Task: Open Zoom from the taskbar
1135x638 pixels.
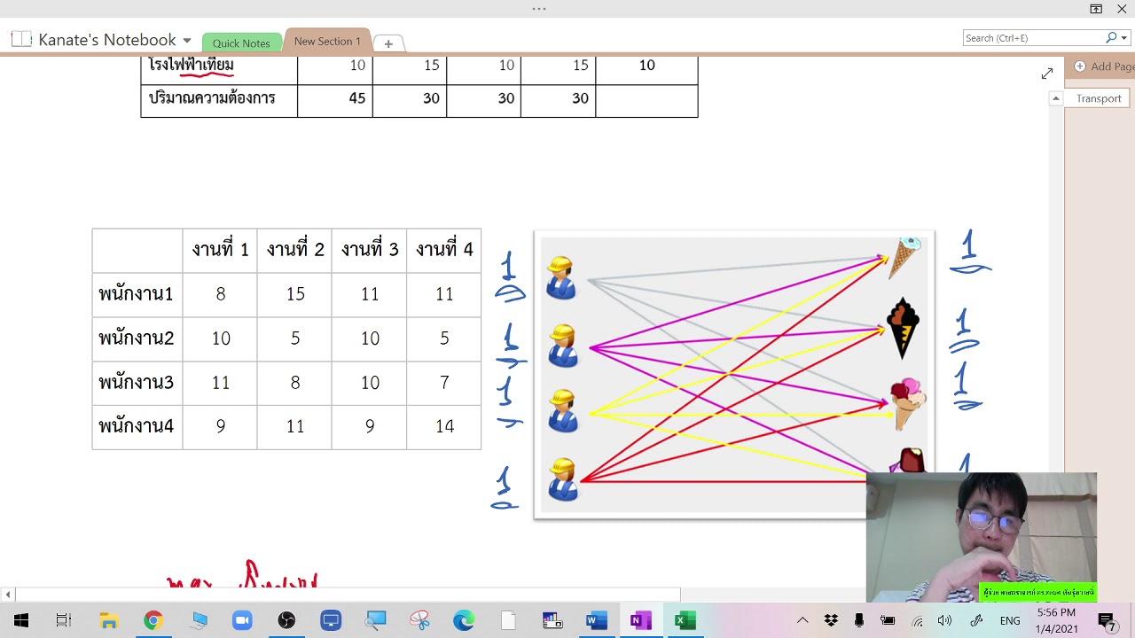Action: pyautogui.click(x=242, y=620)
